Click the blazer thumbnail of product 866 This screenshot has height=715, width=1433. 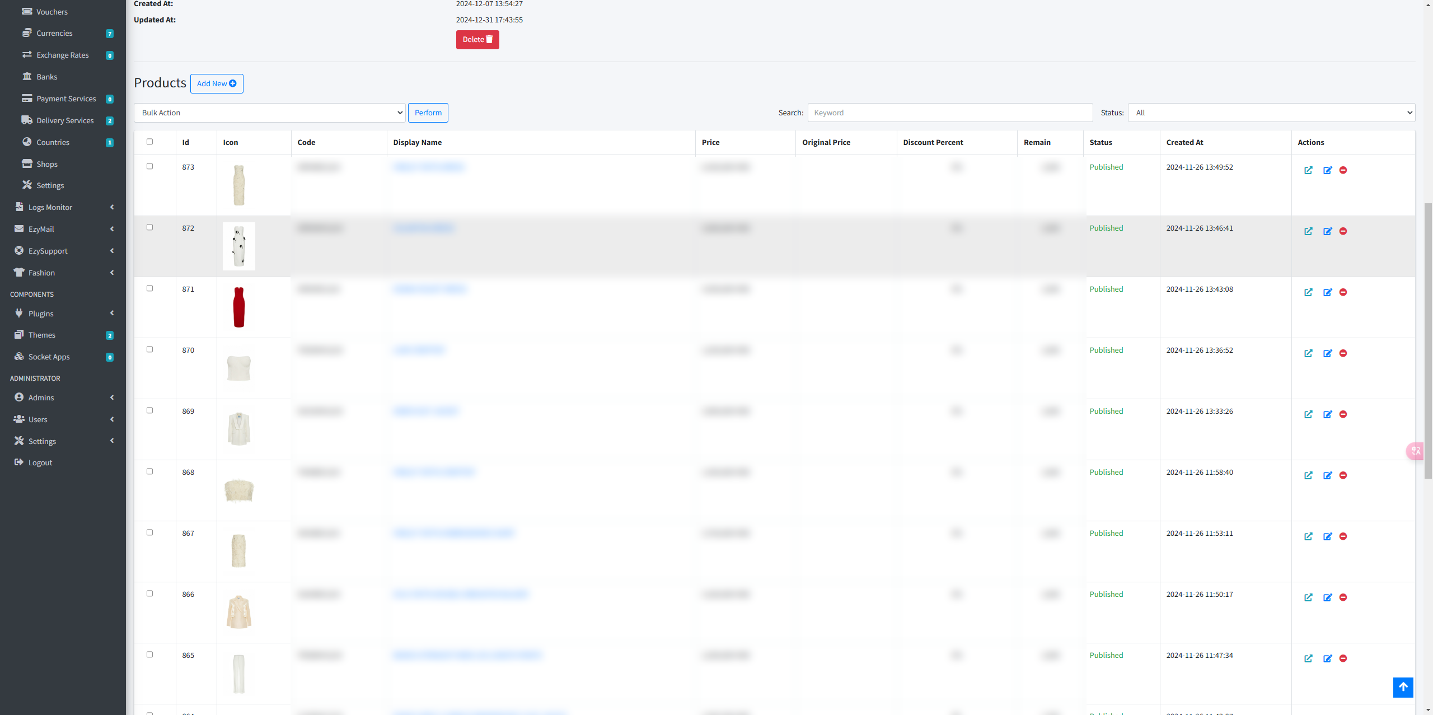[x=239, y=613]
